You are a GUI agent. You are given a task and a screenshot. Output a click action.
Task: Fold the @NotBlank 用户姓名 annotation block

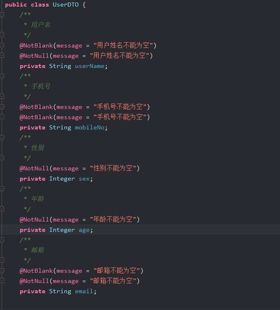click(x=2, y=45)
